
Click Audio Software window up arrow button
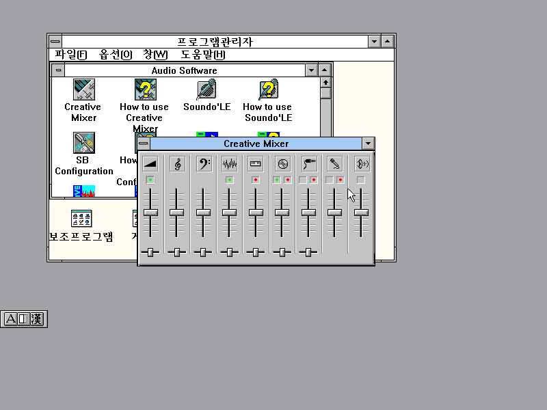pyautogui.click(x=324, y=70)
